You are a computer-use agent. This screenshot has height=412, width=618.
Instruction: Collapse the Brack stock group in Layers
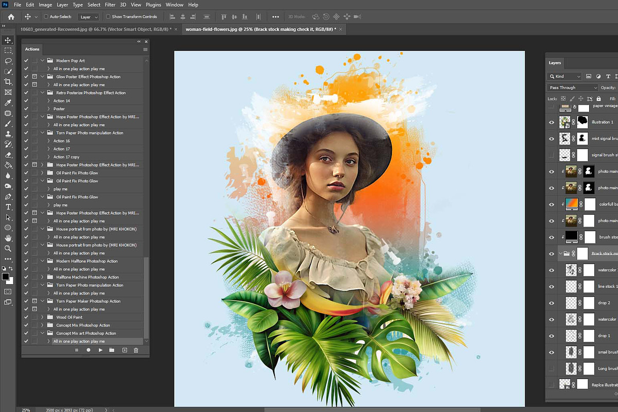pos(560,253)
